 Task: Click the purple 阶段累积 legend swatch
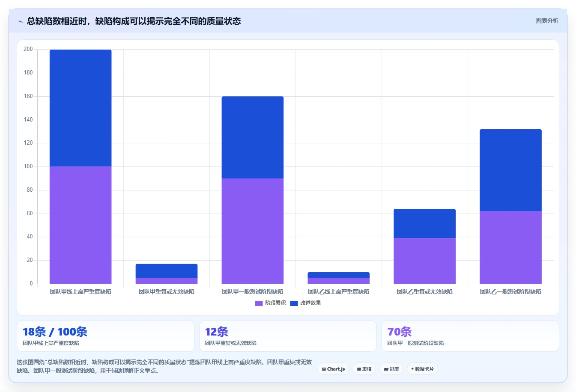pos(259,303)
